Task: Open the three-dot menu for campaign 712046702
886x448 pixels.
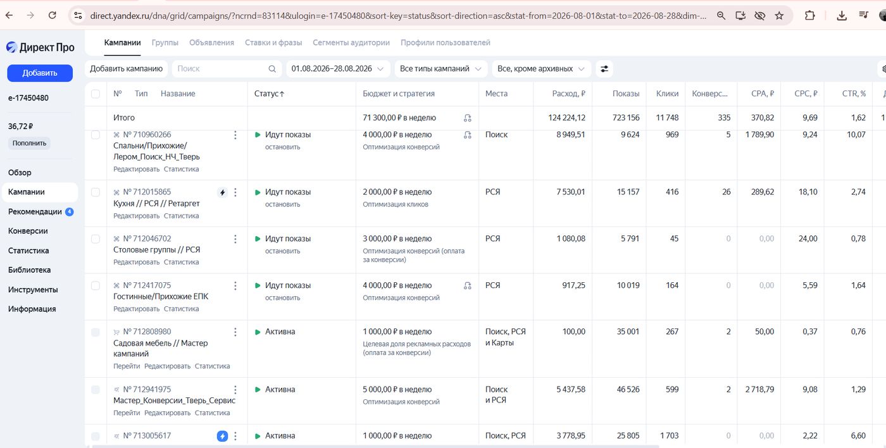Action: coord(235,239)
